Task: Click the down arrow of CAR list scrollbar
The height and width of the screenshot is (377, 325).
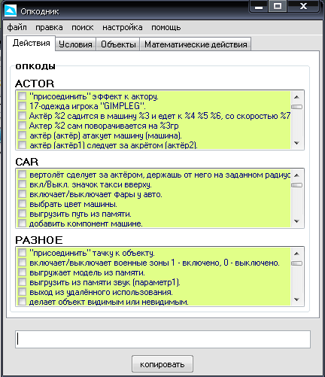Action: click(x=296, y=221)
